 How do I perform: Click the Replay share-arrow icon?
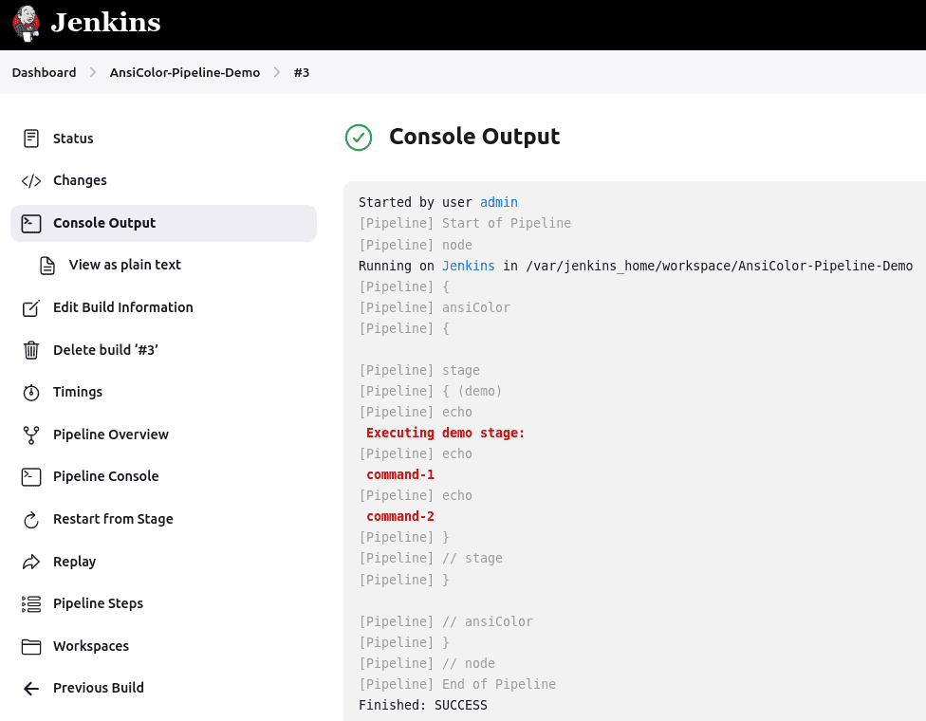coord(31,562)
